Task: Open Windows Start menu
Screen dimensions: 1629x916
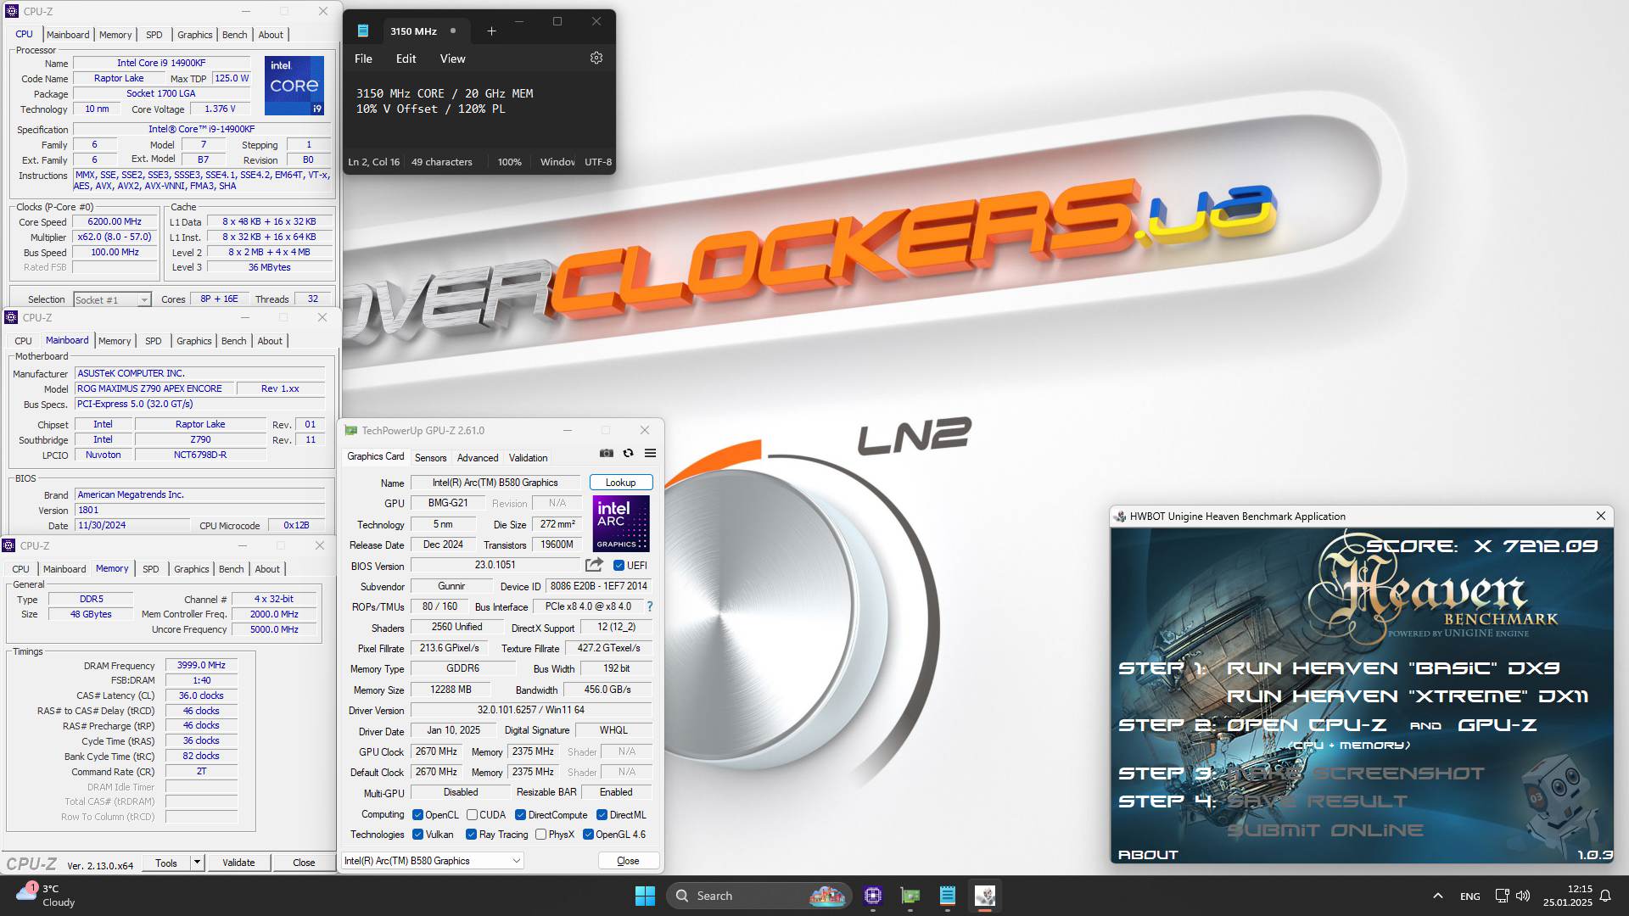Action: 645,896
